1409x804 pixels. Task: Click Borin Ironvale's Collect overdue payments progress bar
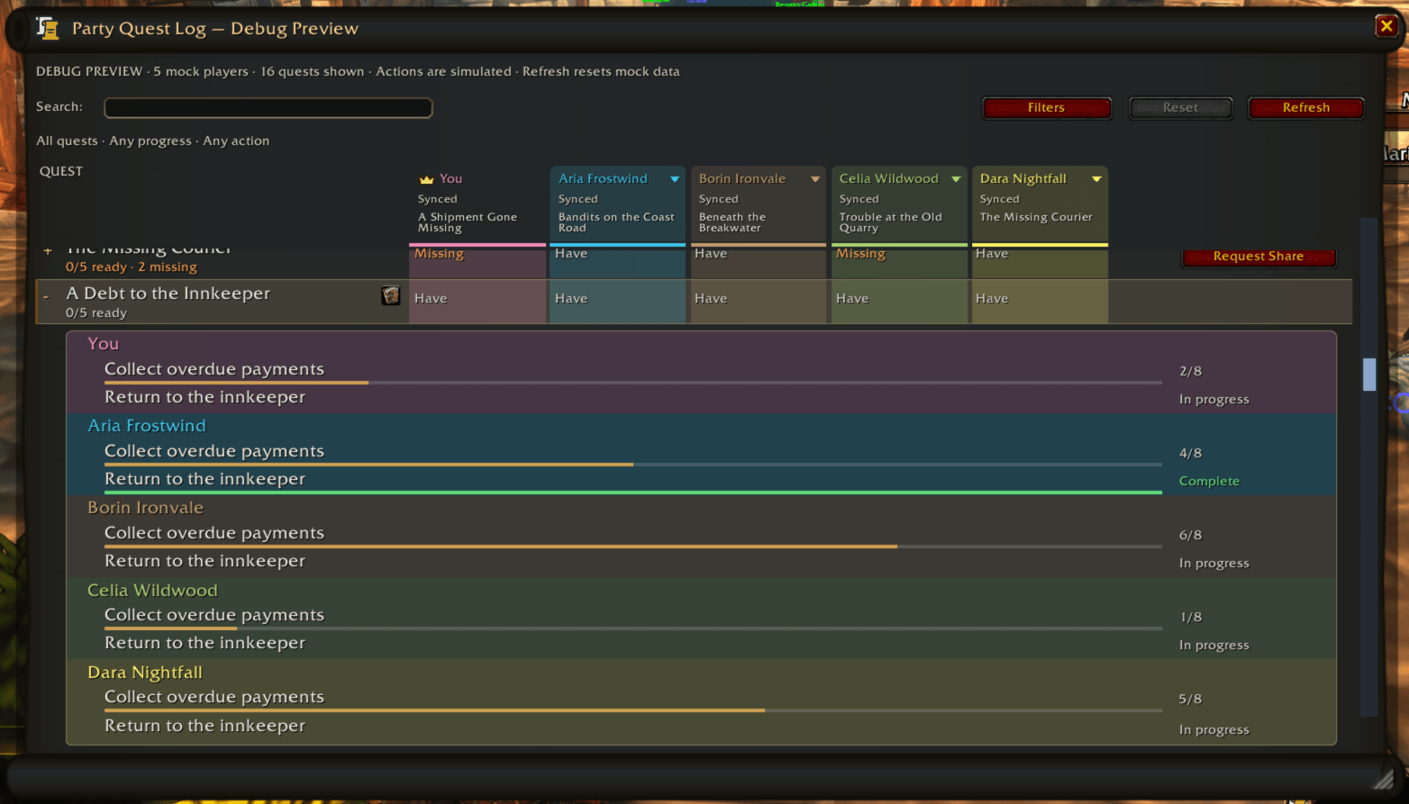[633, 547]
